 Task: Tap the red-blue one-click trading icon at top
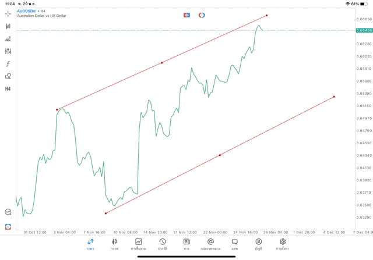186,15
